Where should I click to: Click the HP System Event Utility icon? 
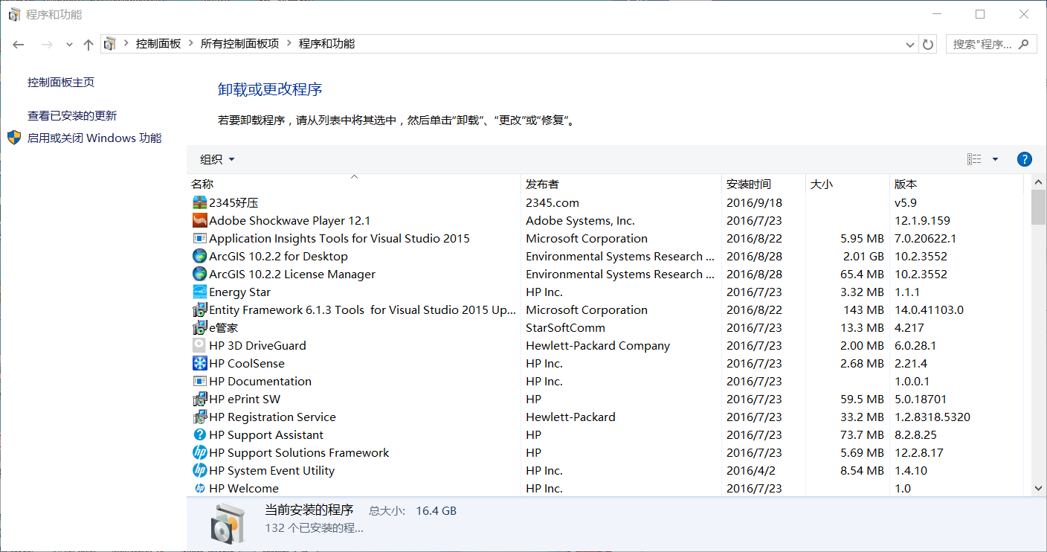[199, 470]
